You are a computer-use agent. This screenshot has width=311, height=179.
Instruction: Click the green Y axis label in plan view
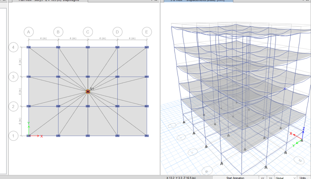29,123
